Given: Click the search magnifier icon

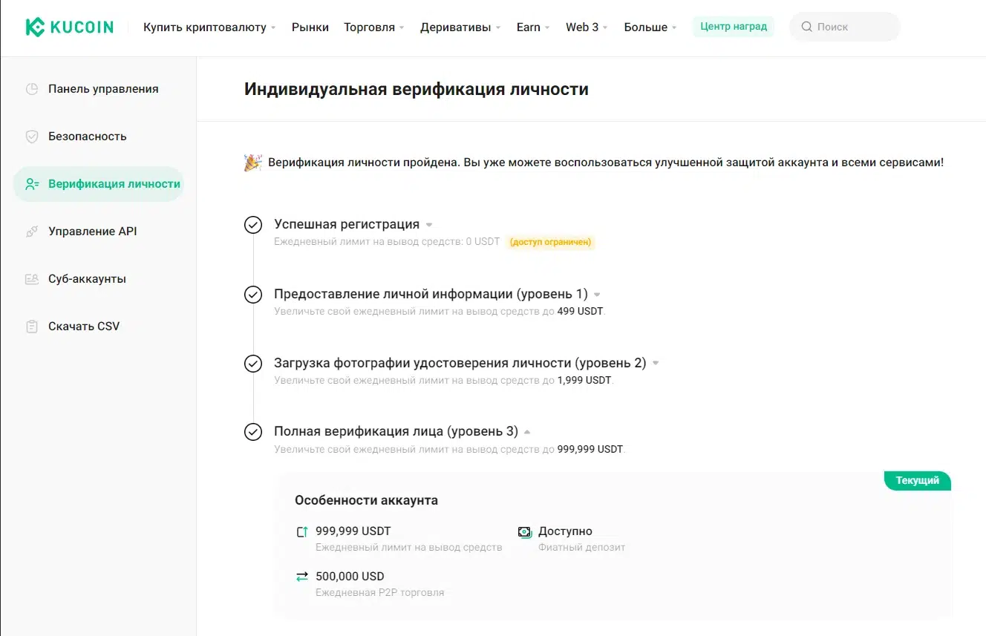Looking at the screenshot, I should (x=806, y=27).
